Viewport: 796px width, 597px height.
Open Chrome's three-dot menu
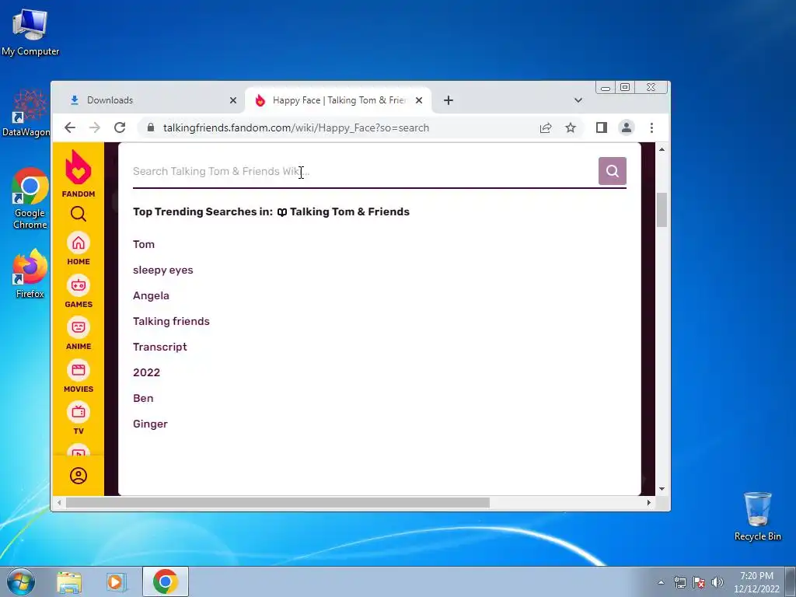coord(651,128)
